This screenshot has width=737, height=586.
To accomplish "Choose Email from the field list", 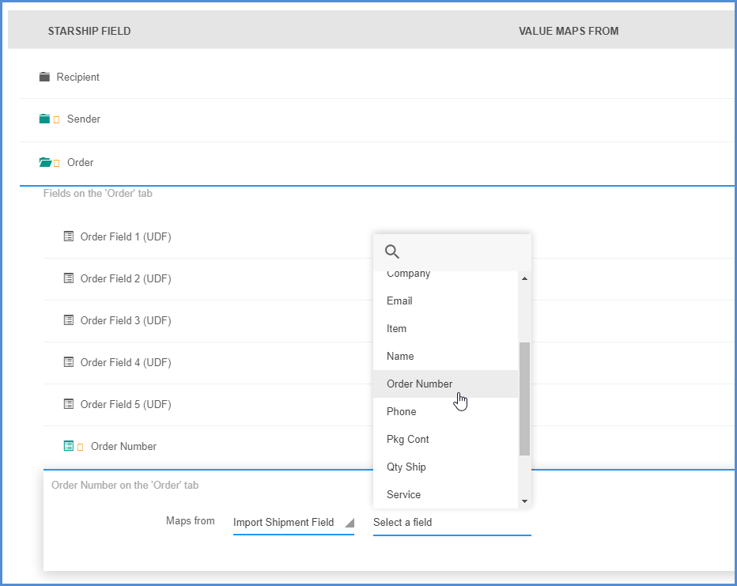I will pyautogui.click(x=399, y=301).
